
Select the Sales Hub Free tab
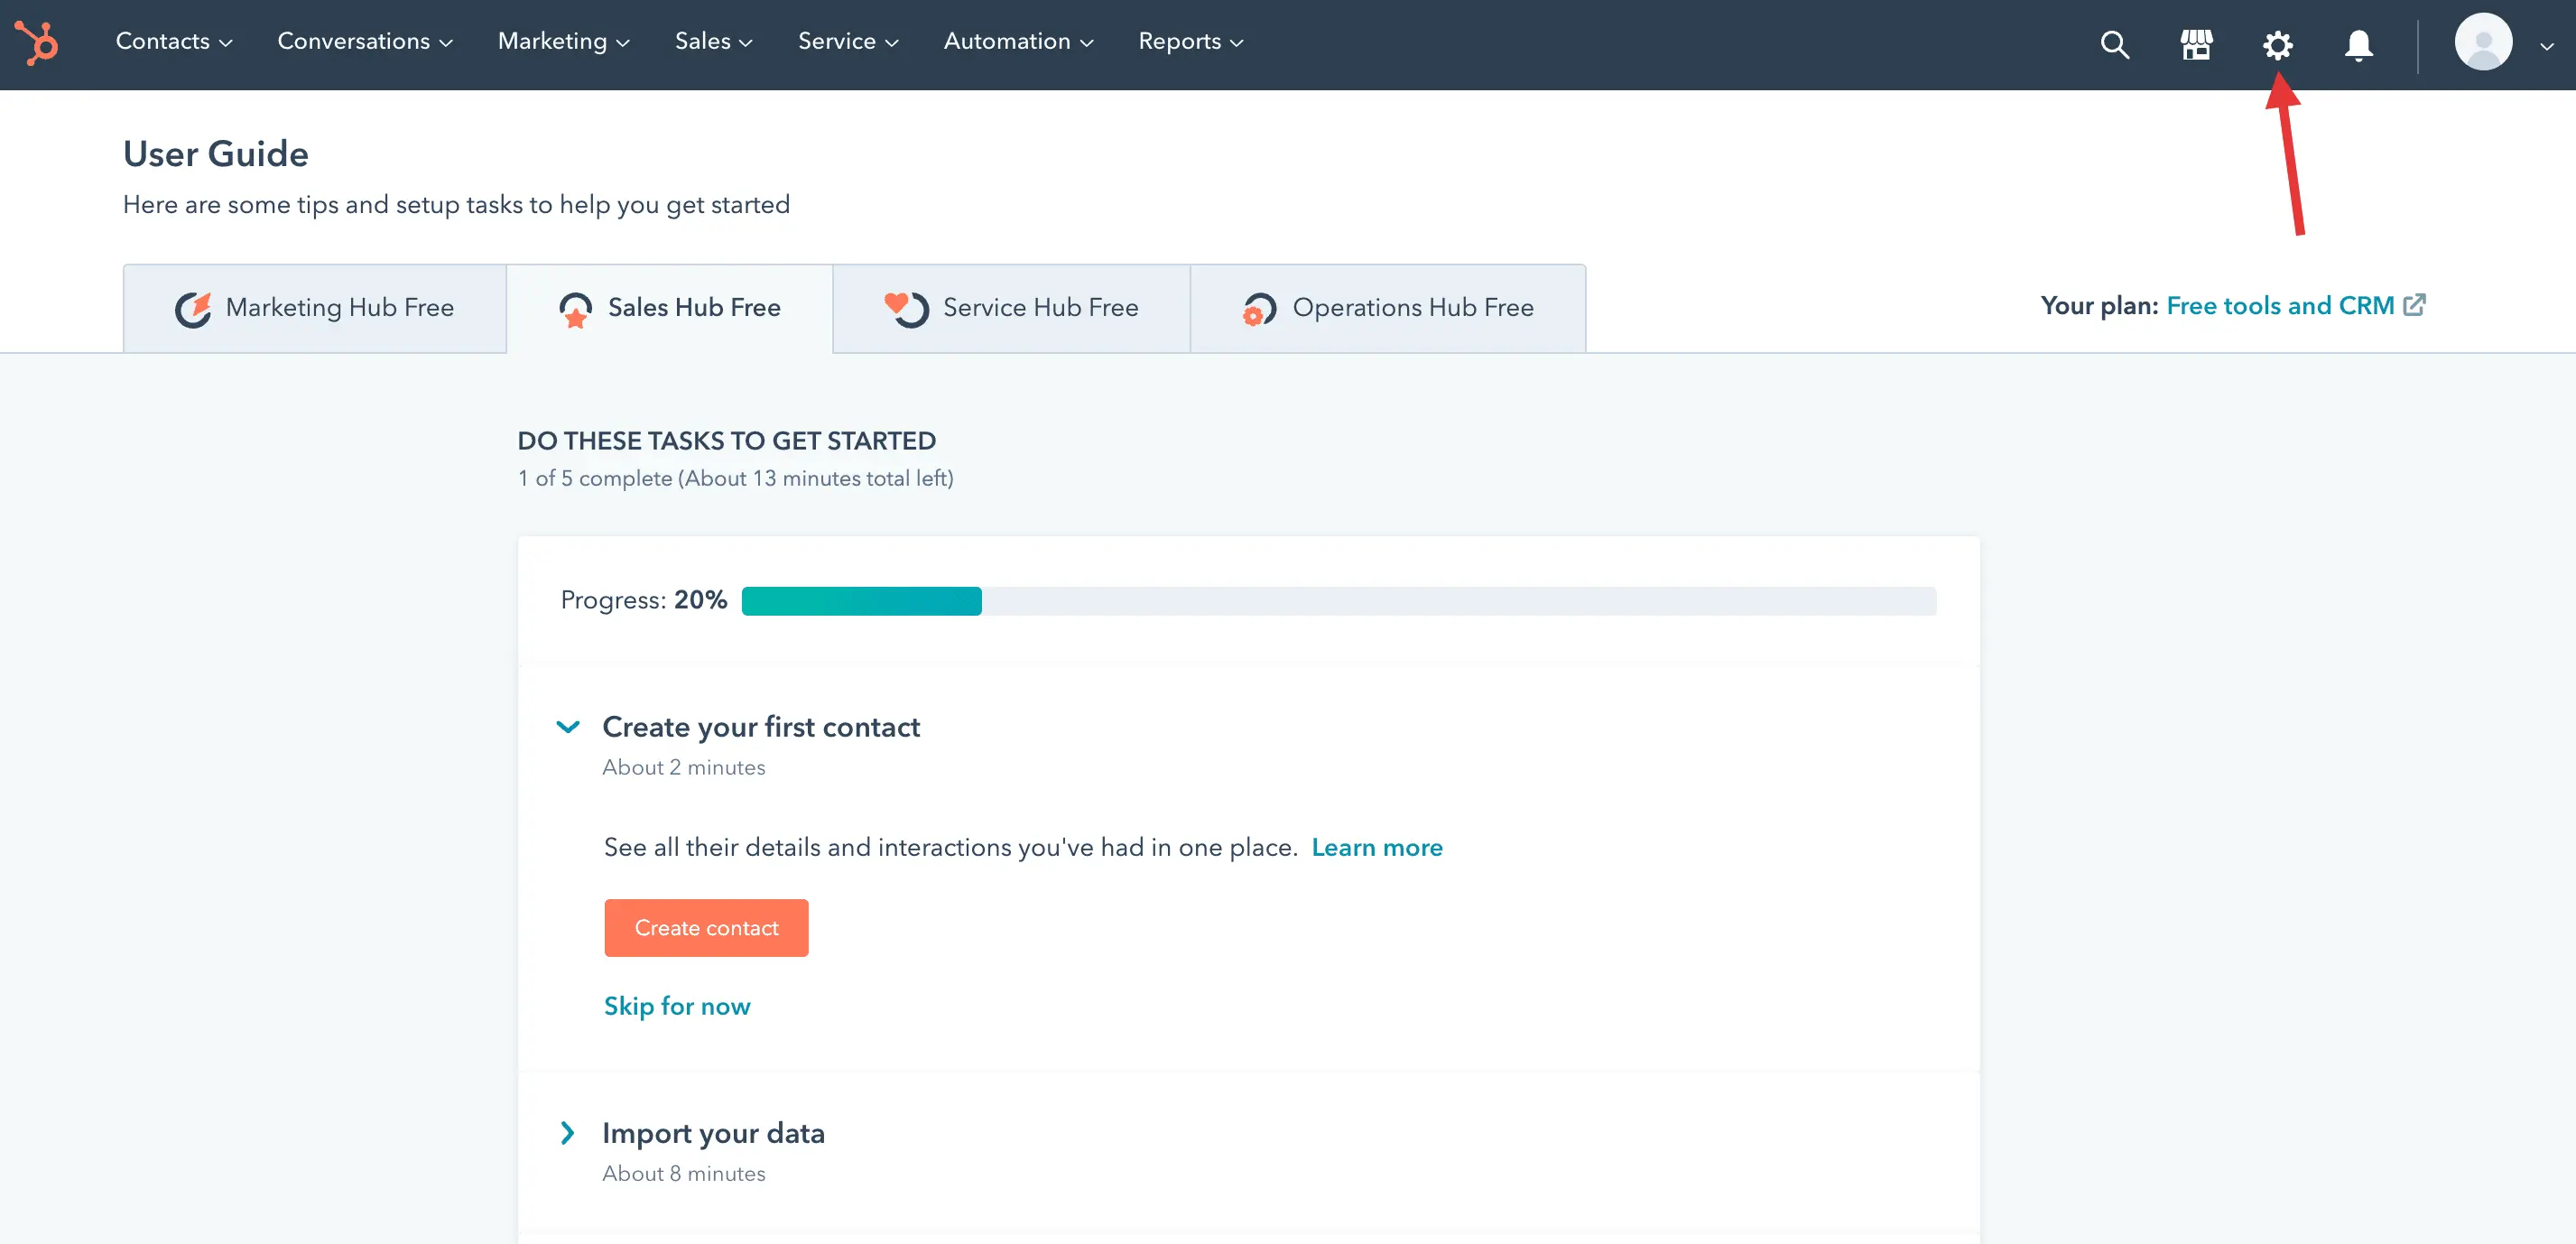click(x=670, y=308)
